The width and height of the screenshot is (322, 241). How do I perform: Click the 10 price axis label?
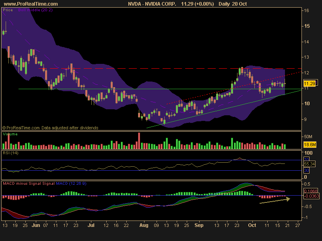(307, 104)
